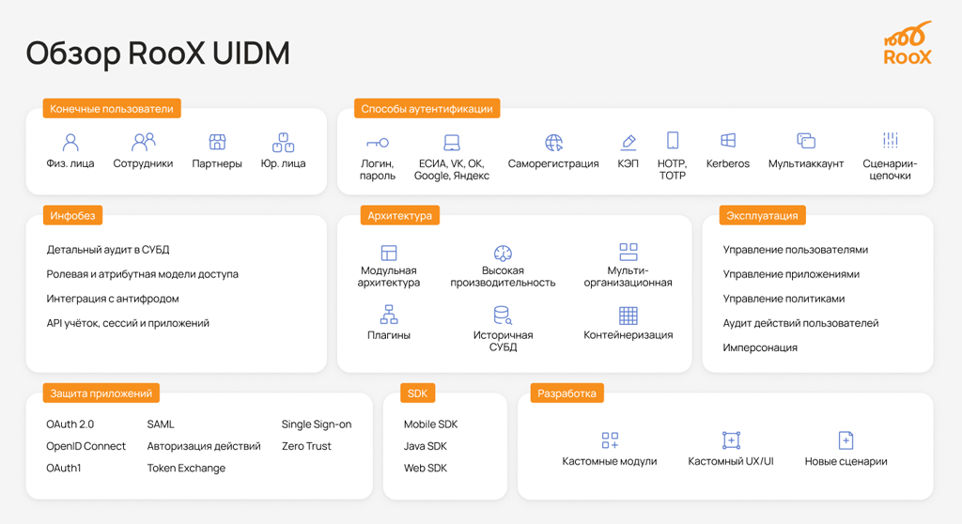The image size is (962, 524).
Task: Click the Логин, пароль key icon
Action: click(x=377, y=143)
